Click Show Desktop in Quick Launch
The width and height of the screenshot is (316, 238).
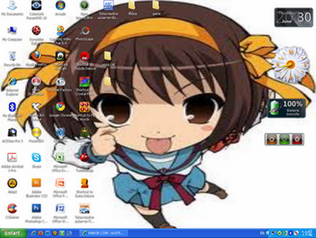pyautogui.click(x=69, y=233)
